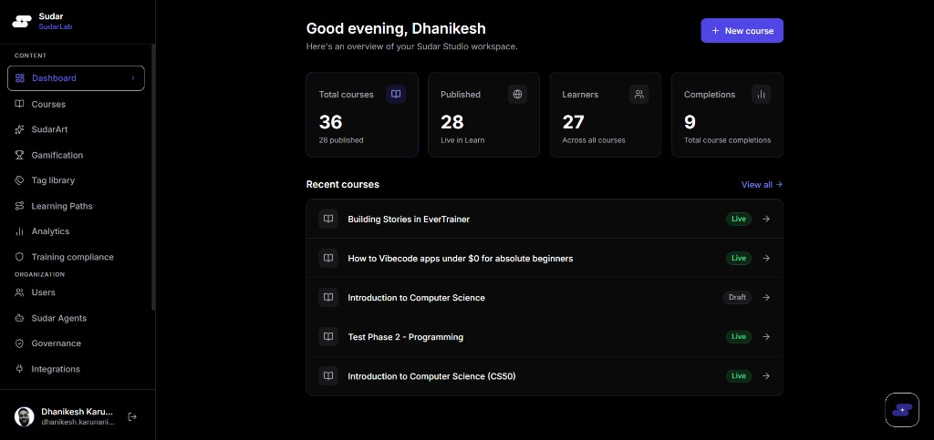Image resolution: width=934 pixels, height=440 pixels.
Task: Click the Sudar logo icon
Action: (22, 21)
